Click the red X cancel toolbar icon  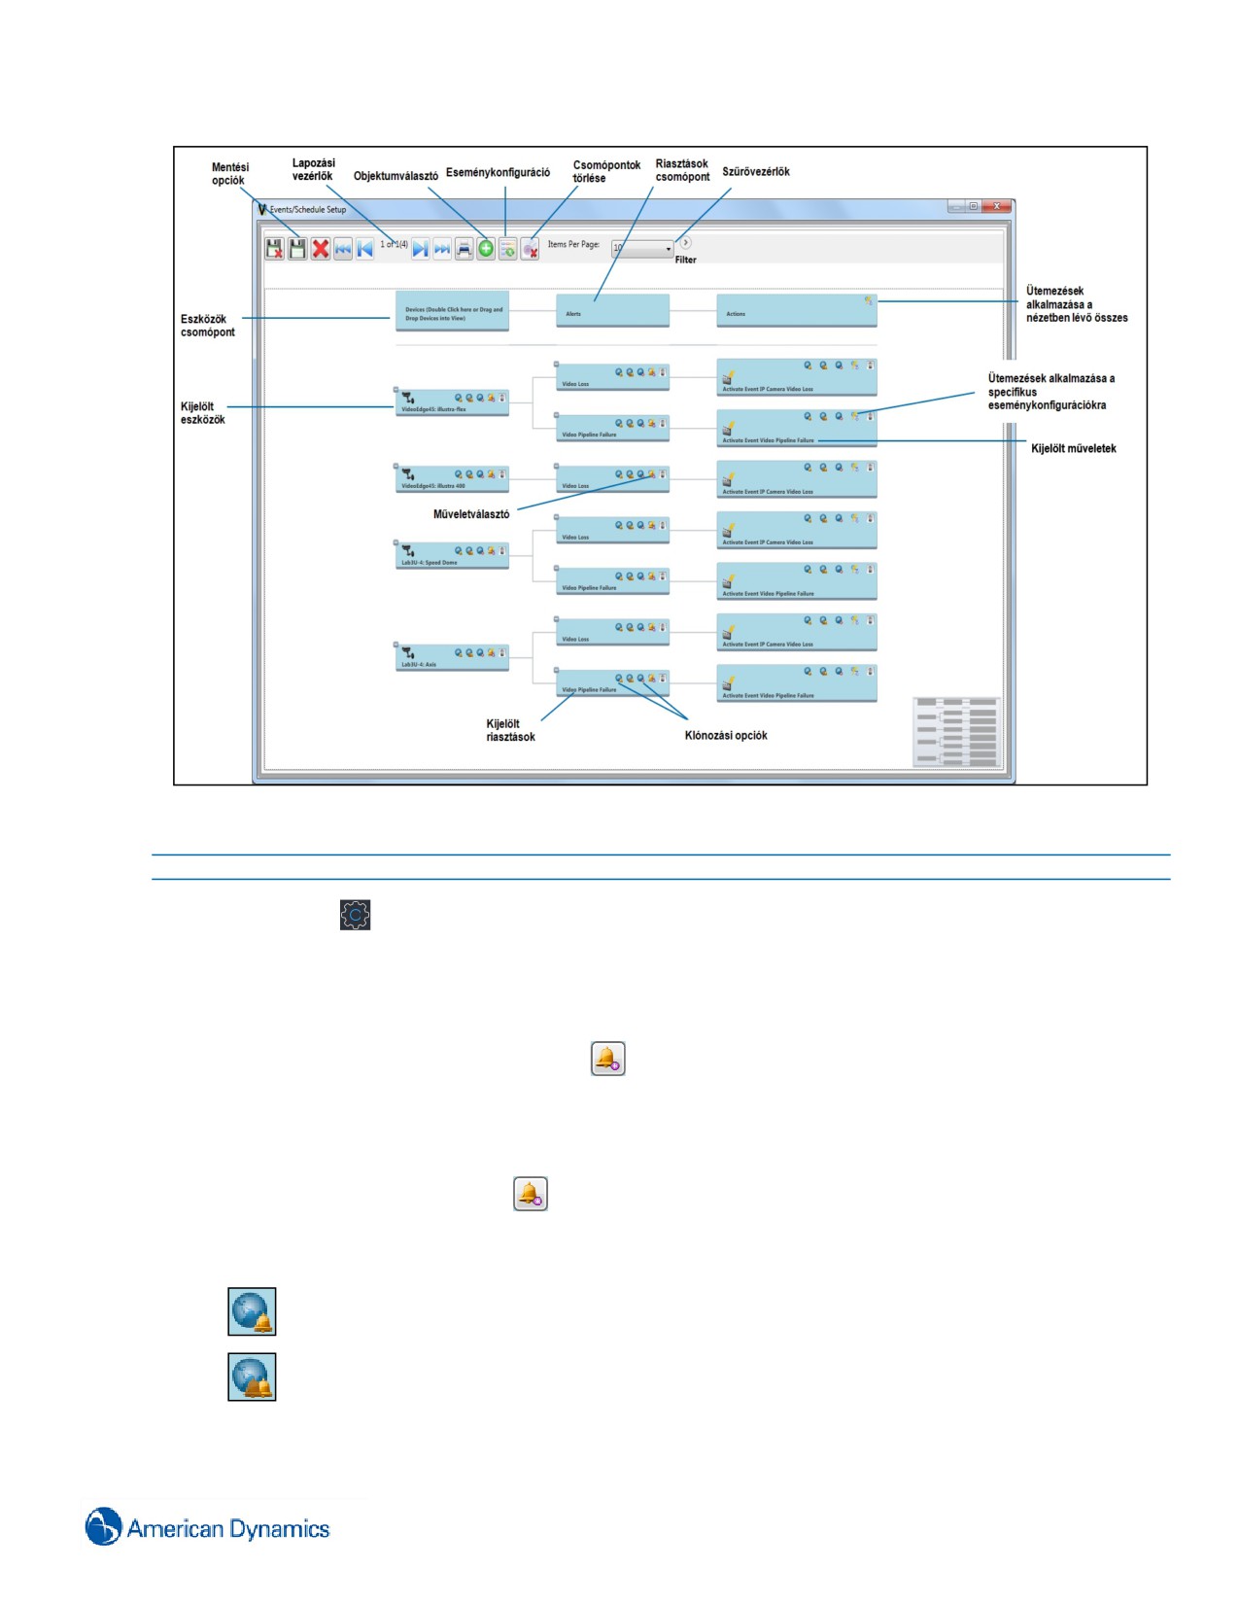tap(321, 249)
